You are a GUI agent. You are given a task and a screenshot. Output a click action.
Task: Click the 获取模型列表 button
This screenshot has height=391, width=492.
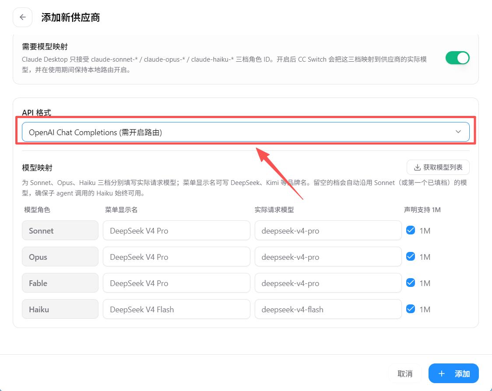point(438,168)
